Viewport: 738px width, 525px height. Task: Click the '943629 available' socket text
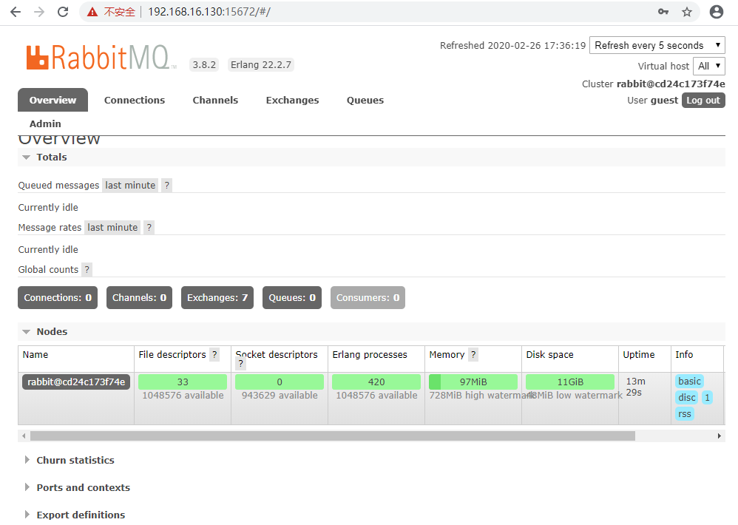pos(280,396)
